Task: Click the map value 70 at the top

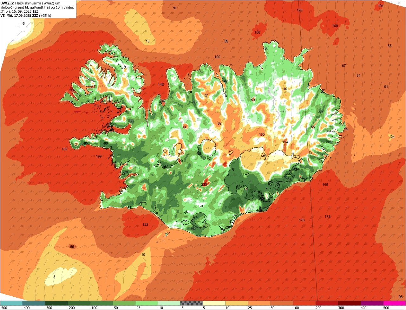Action: 174,8
